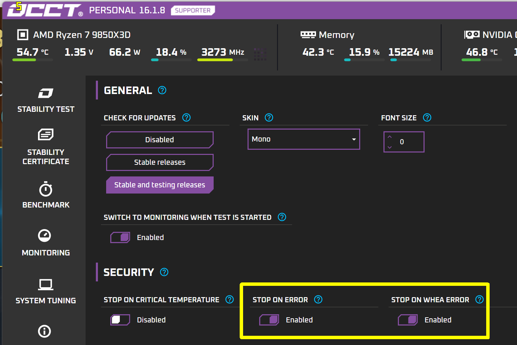Click the Supporter badge in title bar

[193, 10]
